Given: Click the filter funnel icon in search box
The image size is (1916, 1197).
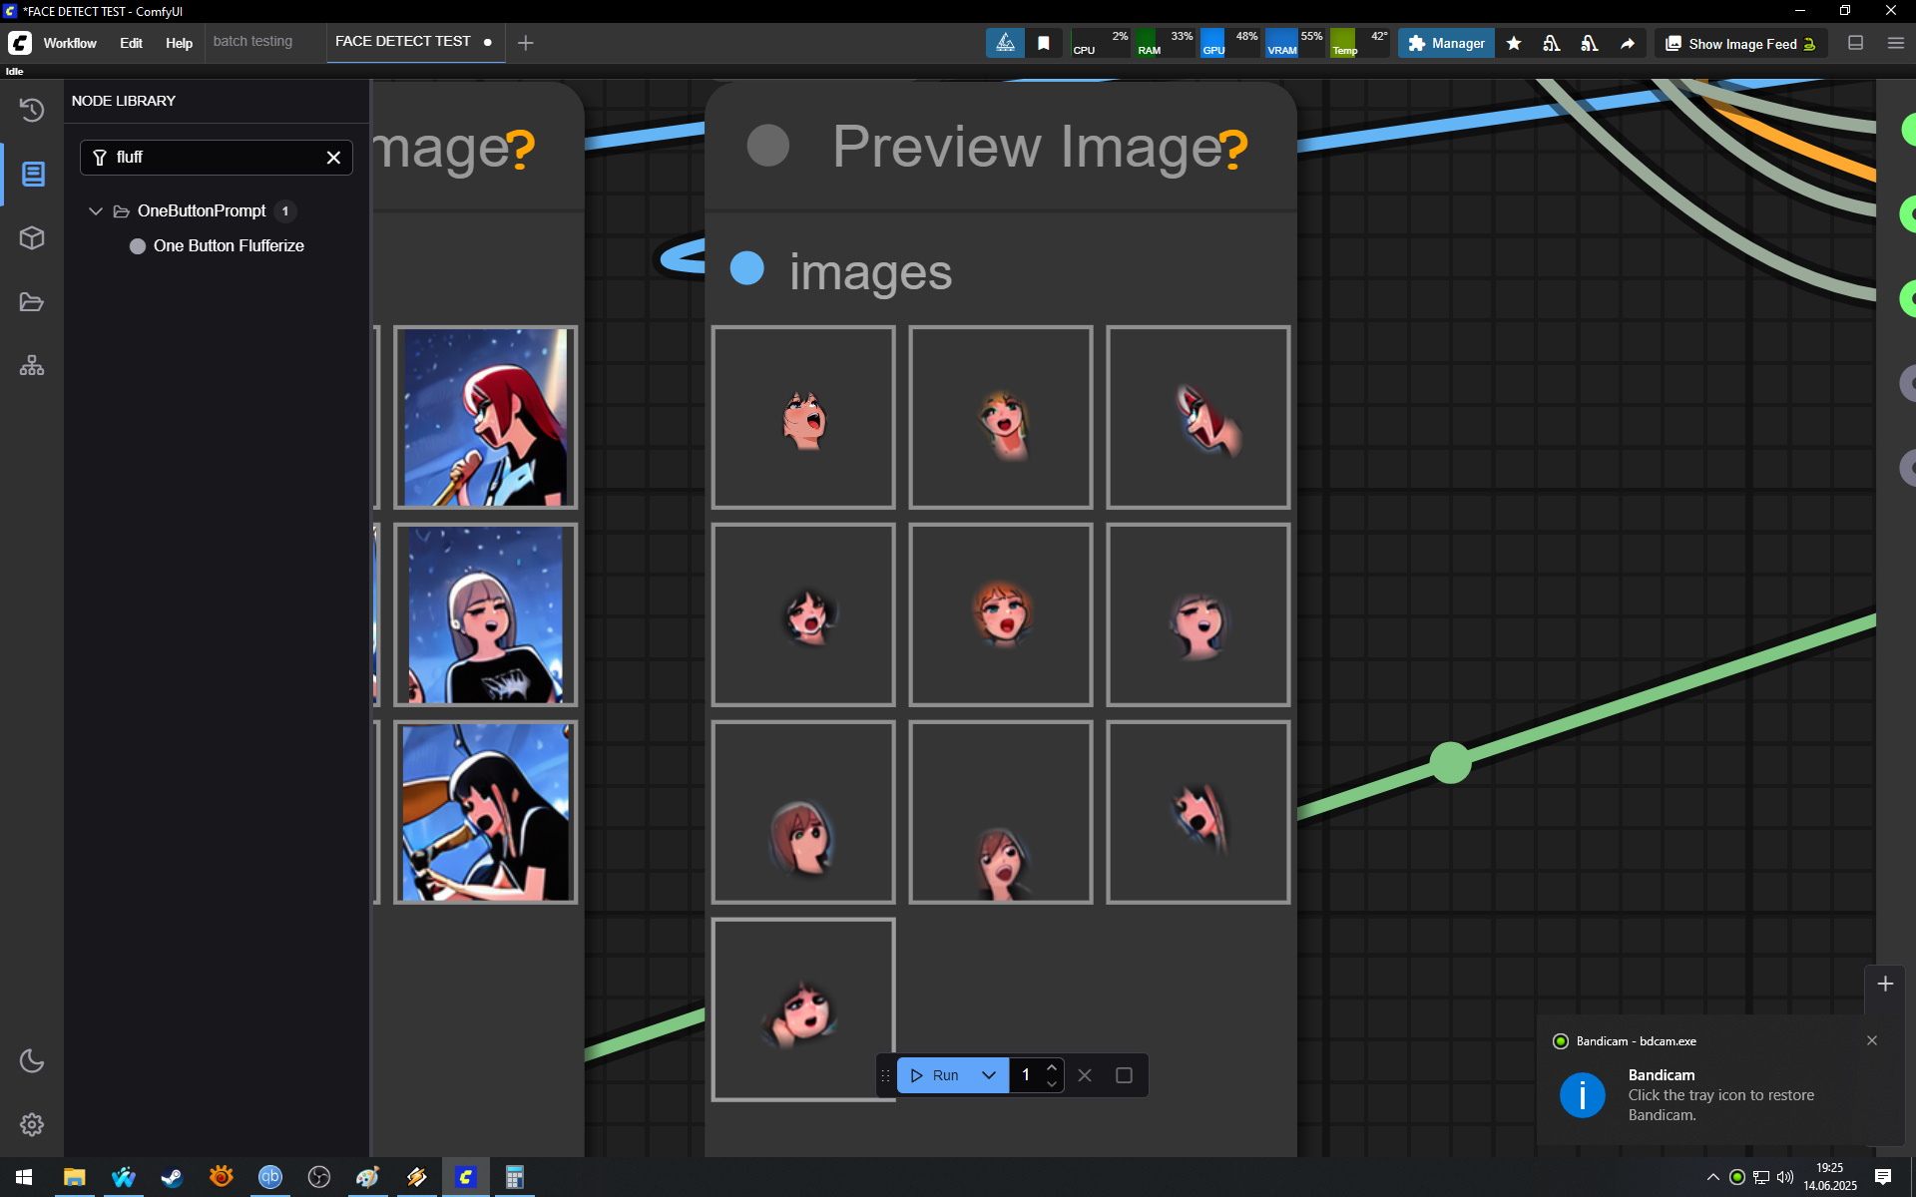Looking at the screenshot, I should coord(100,158).
